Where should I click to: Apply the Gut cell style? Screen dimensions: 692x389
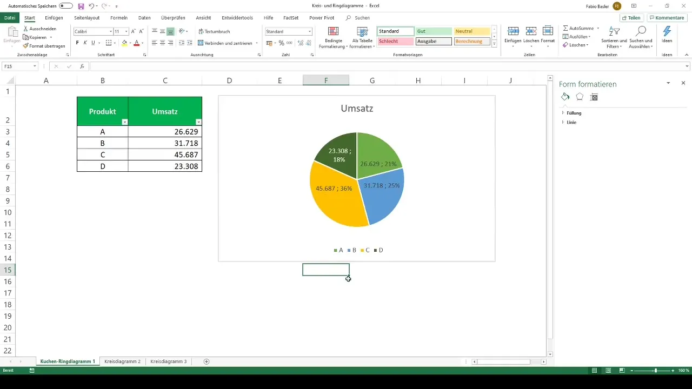[434, 31]
